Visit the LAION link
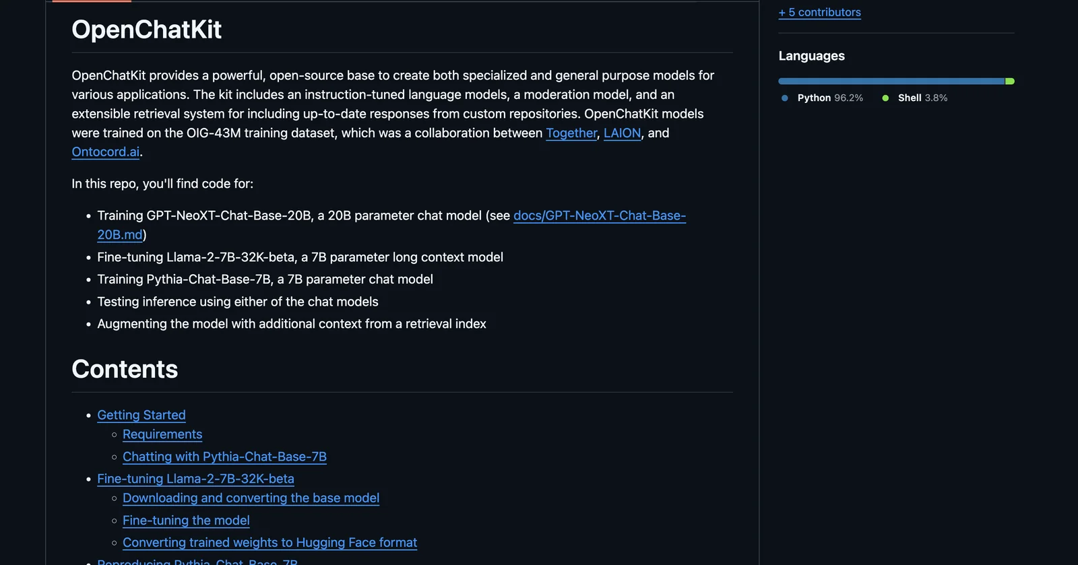The width and height of the screenshot is (1078, 565). pyautogui.click(x=622, y=133)
